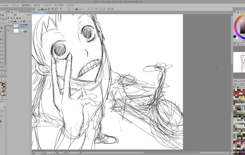This screenshot has height=155, width=245.
Task: Open the 選択範囲(S) menu
Action: point(26,5)
